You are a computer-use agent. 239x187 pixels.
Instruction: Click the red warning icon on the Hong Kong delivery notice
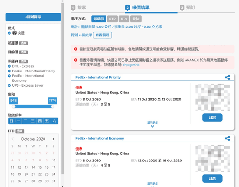(76, 60)
